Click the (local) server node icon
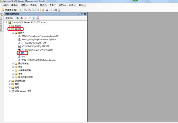Image resolution: width=178 pixels, height=123 pixels. pyautogui.click(x=10, y=22)
